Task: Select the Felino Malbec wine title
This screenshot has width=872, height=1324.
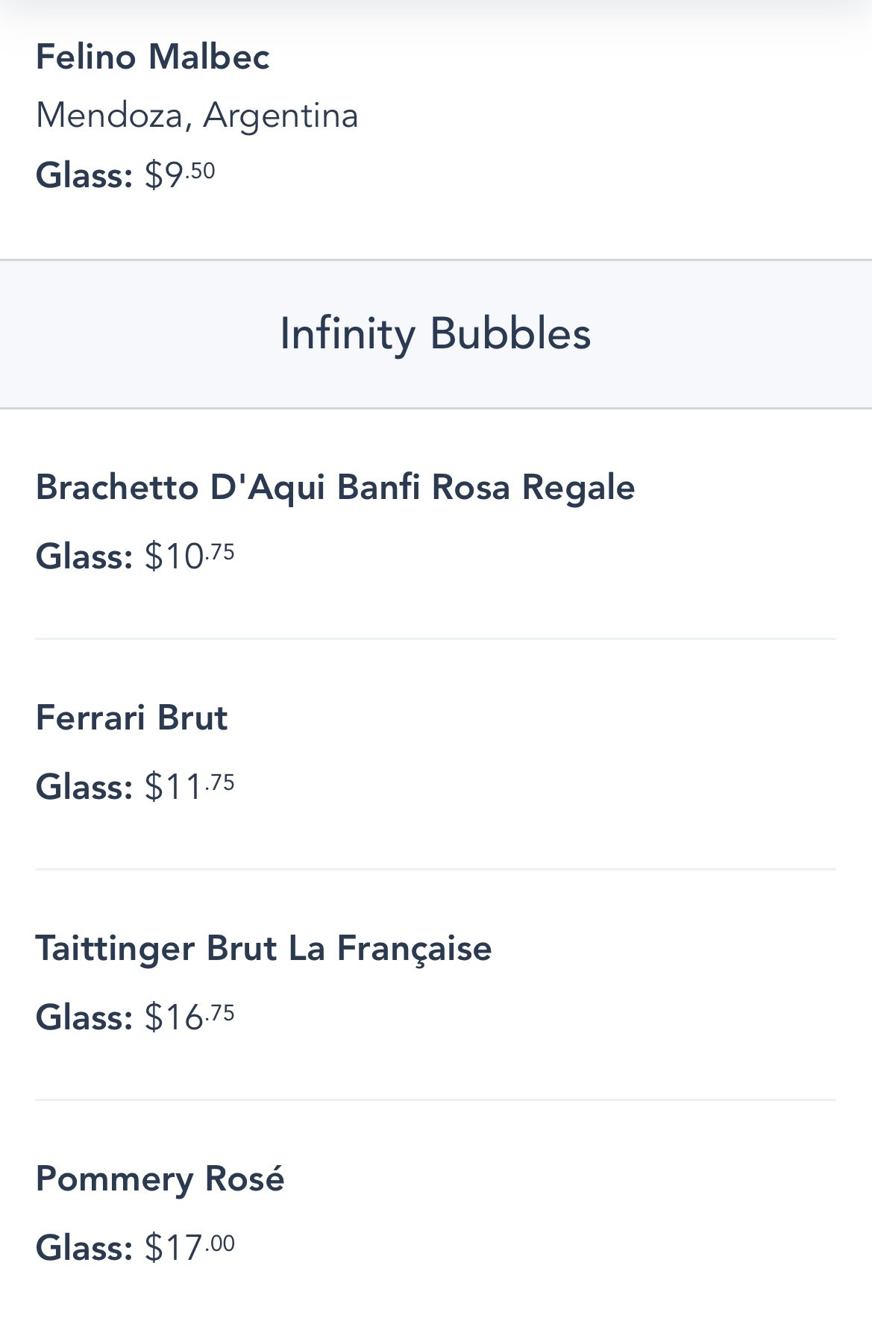Action: click(152, 57)
